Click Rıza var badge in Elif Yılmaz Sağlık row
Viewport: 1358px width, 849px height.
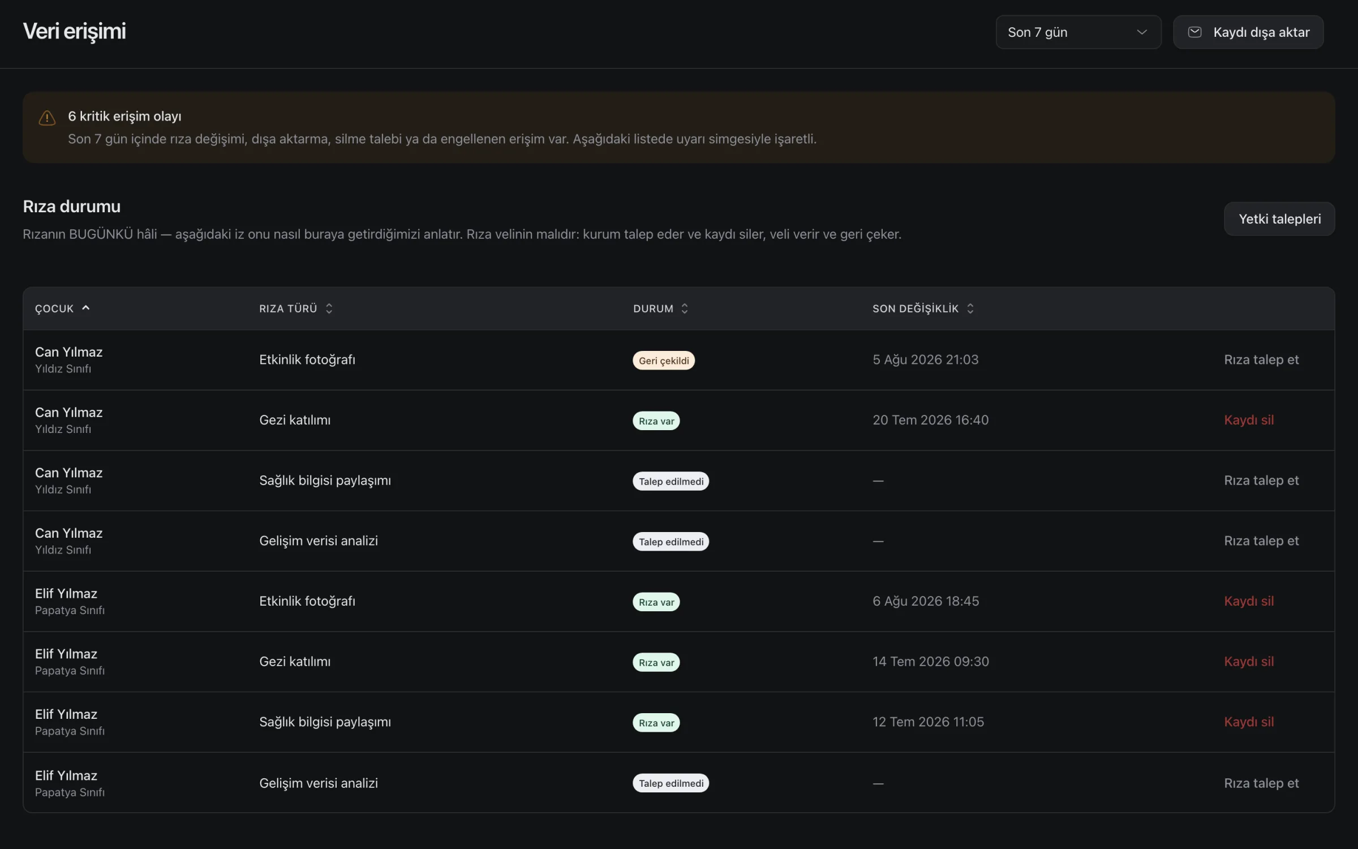click(656, 723)
